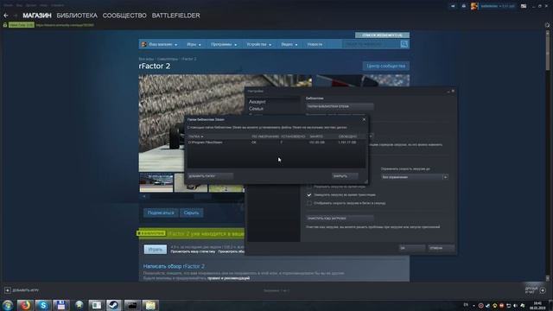Image resolution: width=553 pixels, height=311 pixels.
Task: Open the account name dropdown at top right
Action: click(498, 6)
